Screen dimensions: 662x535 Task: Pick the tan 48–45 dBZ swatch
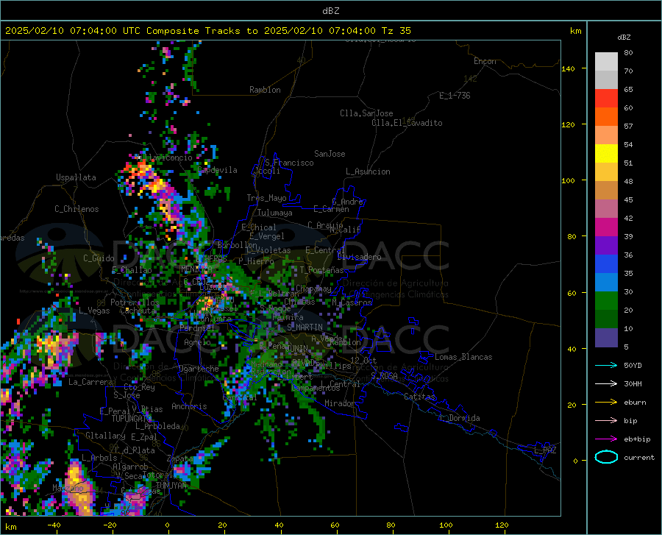point(606,191)
